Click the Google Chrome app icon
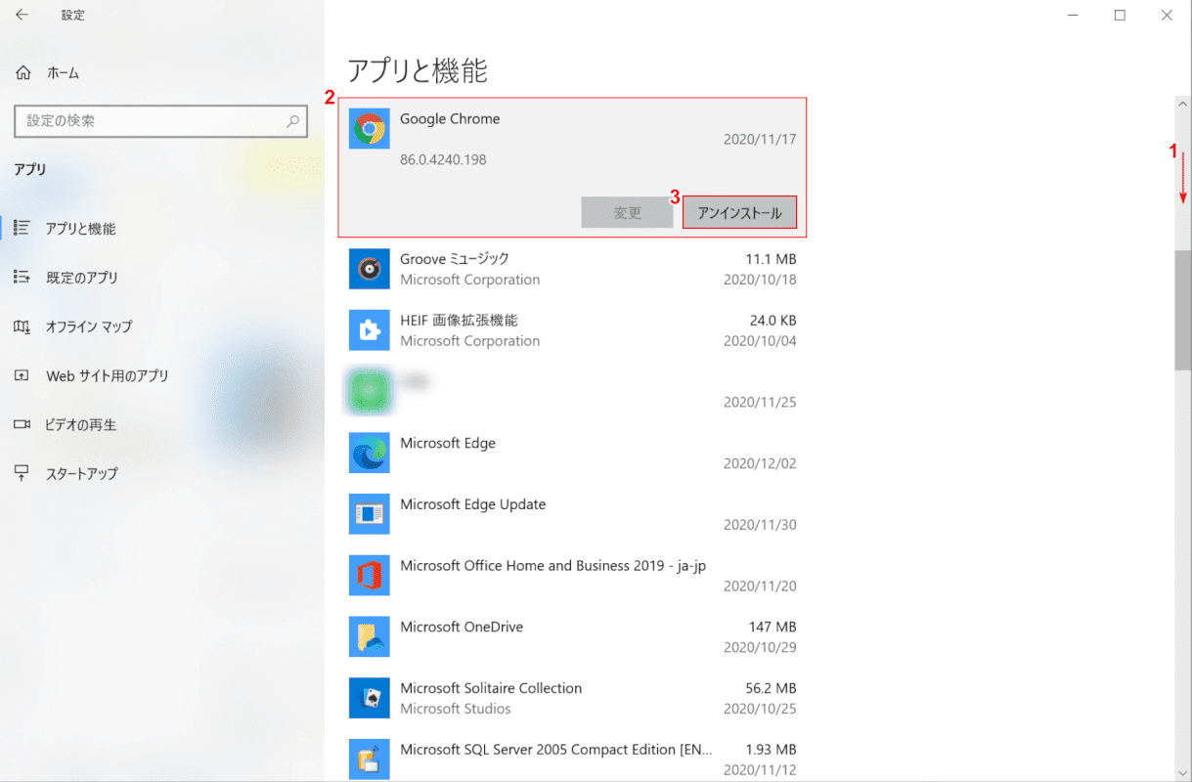Image resolution: width=1192 pixels, height=782 pixels. pyautogui.click(x=370, y=128)
